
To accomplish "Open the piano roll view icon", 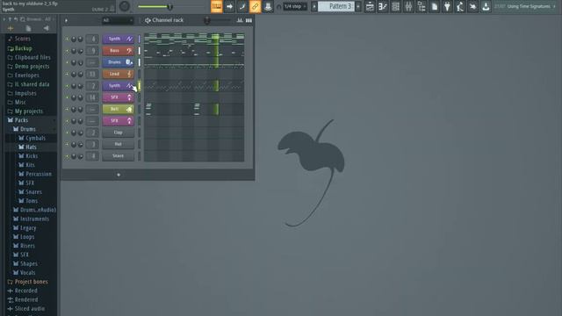I will pos(383,6).
